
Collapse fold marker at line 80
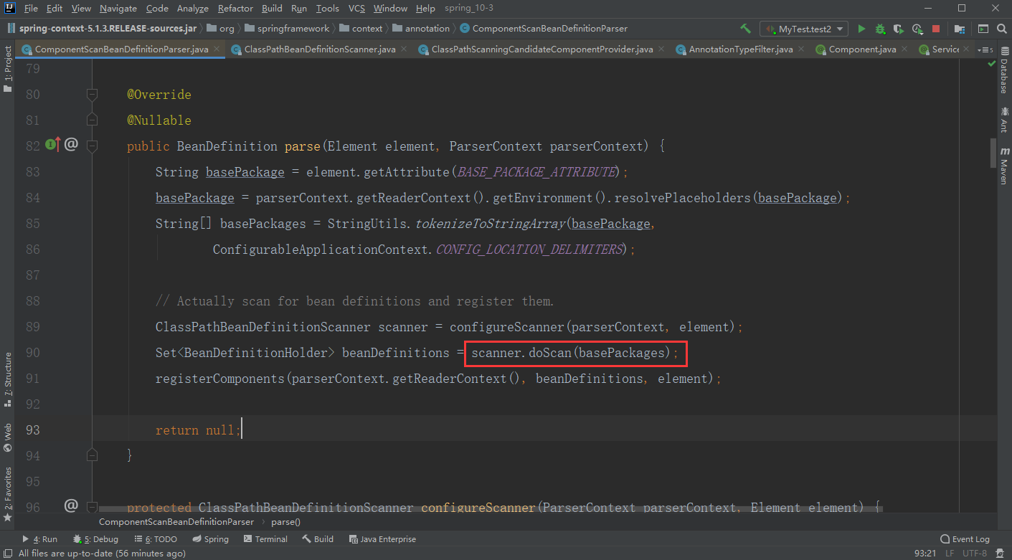pyautogui.click(x=92, y=94)
